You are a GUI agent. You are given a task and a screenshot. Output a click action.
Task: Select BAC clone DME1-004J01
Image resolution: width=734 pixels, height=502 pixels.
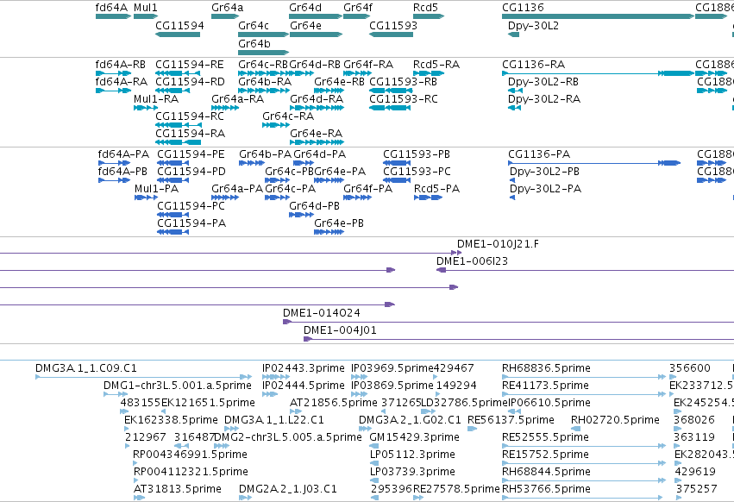[341, 330]
